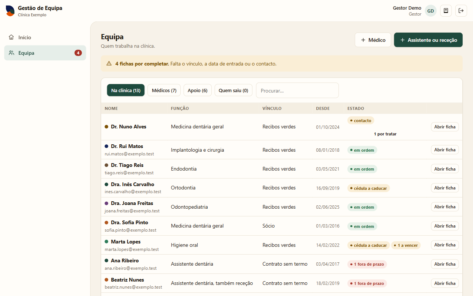Click the house icon beside Início

tap(11, 37)
